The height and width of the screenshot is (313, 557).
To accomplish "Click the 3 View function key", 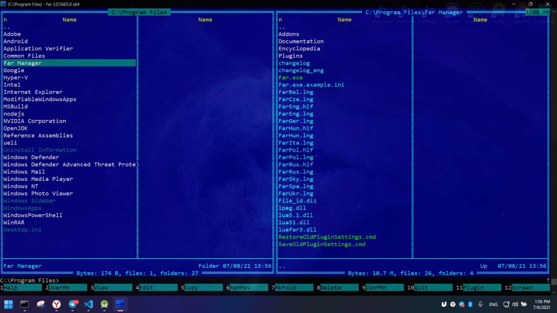I will point(111,288).
